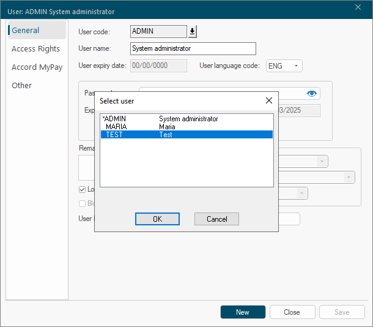Toggle the checked checkbox beside Lo
Screen dimensions: 373x327
[x=82, y=190]
